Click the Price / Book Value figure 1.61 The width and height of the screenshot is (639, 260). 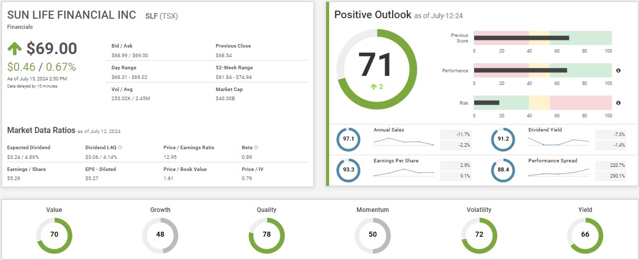[x=169, y=179]
